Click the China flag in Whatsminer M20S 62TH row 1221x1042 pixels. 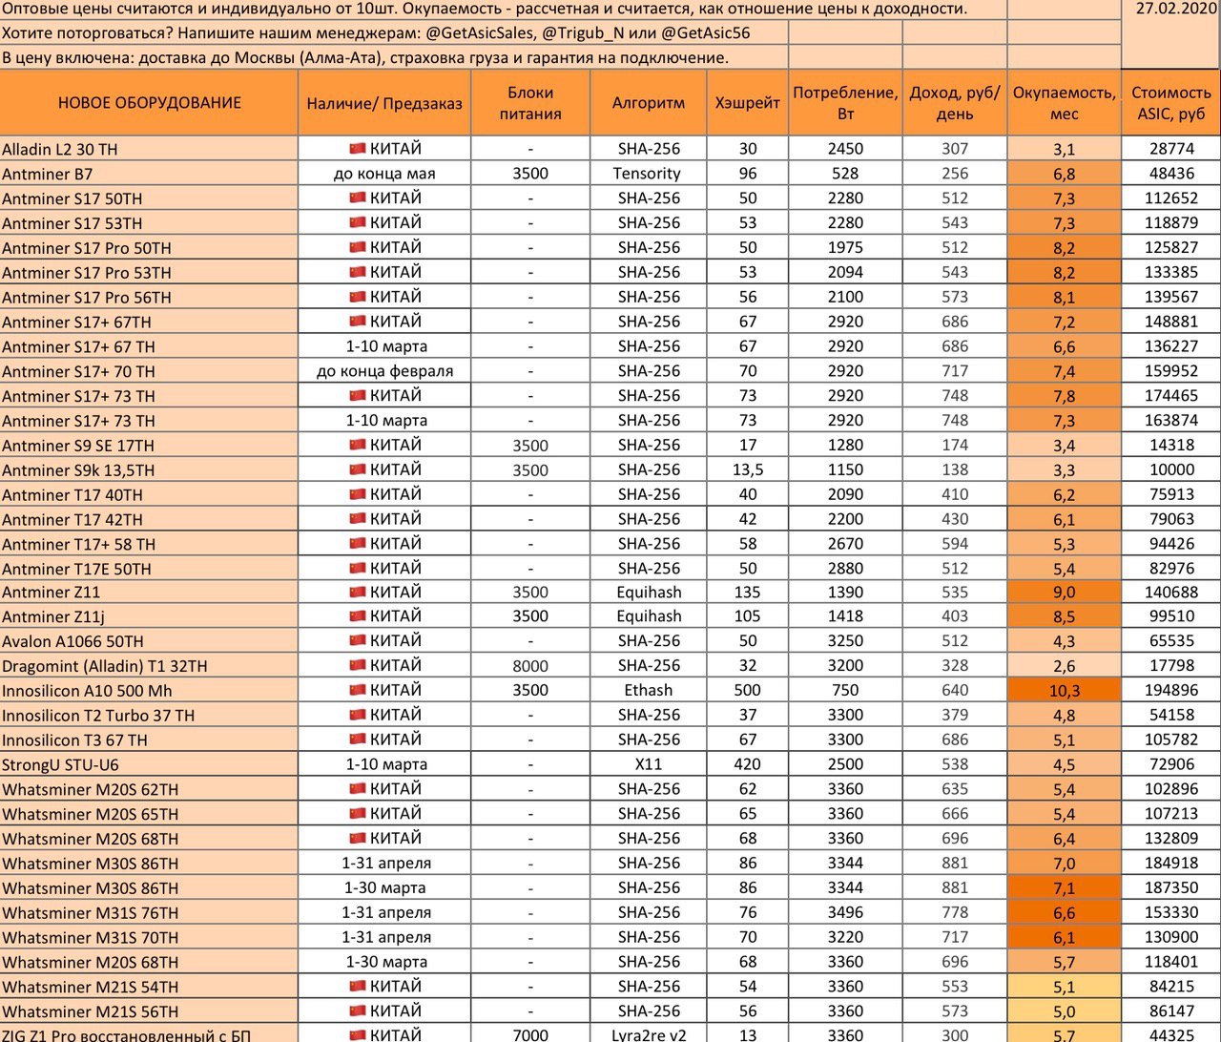click(358, 789)
